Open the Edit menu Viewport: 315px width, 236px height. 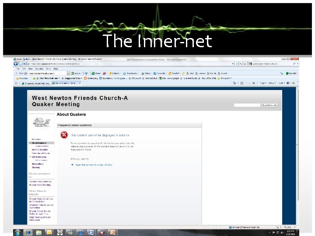click(24, 69)
